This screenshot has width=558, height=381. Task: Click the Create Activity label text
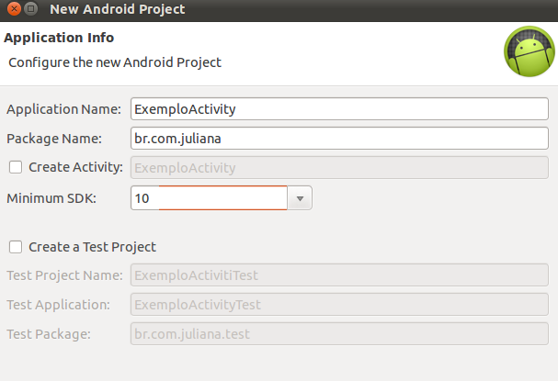tap(75, 167)
